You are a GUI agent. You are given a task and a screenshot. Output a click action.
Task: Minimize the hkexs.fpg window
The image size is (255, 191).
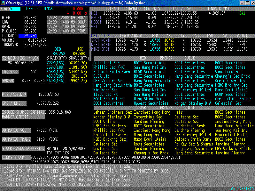click(242, 3)
